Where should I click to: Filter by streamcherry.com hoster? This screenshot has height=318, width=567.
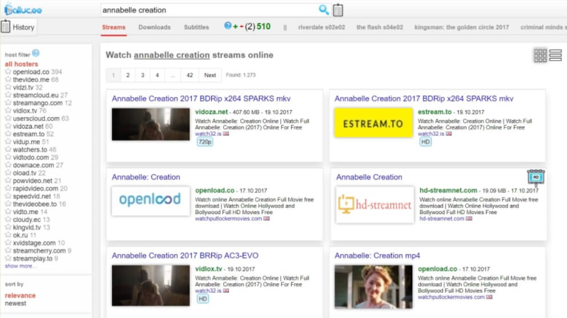(x=39, y=251)
